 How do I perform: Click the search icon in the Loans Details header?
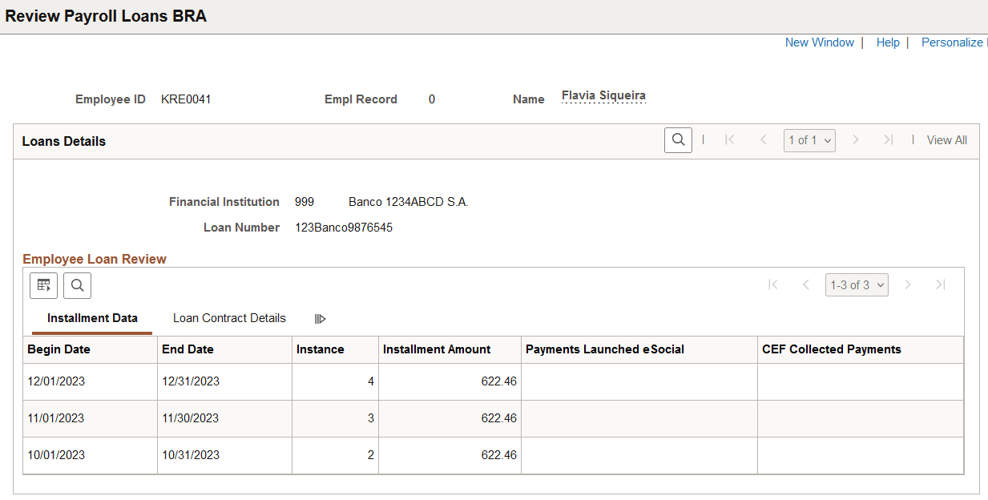click(678, 139)
